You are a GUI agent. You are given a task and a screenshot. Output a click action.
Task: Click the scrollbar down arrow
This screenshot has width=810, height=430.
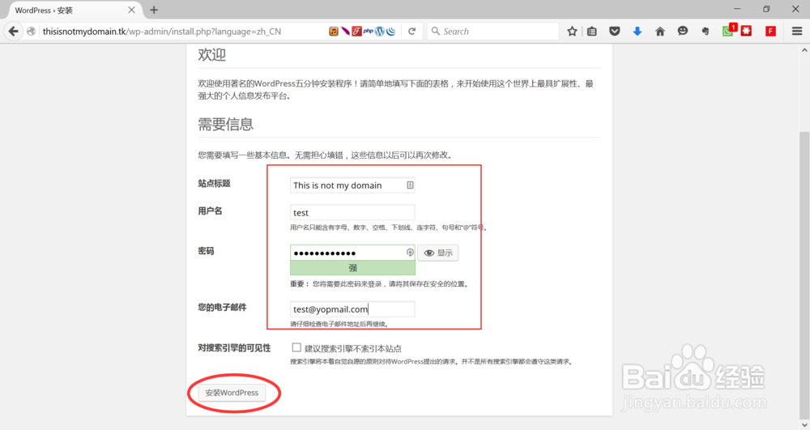[804, 425]
